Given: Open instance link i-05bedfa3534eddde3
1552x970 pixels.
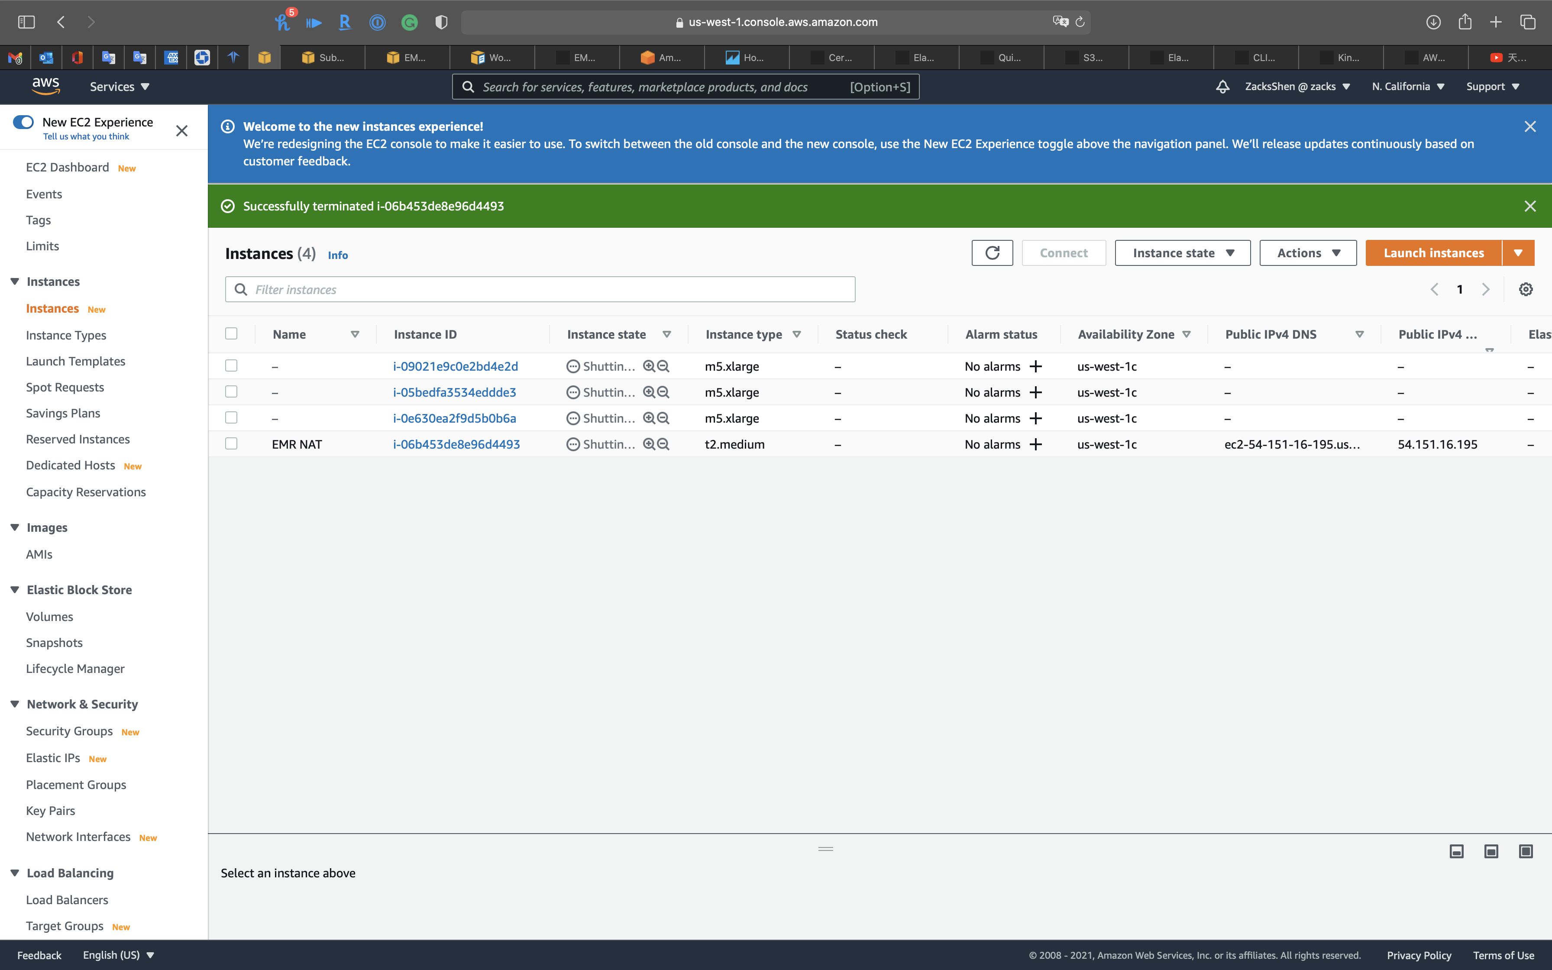Looking at the screenshot, I should (454, 392).
